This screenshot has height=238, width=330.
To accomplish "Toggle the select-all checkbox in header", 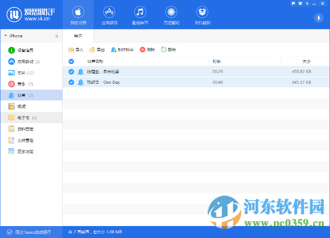I will [x=72, y=62].
